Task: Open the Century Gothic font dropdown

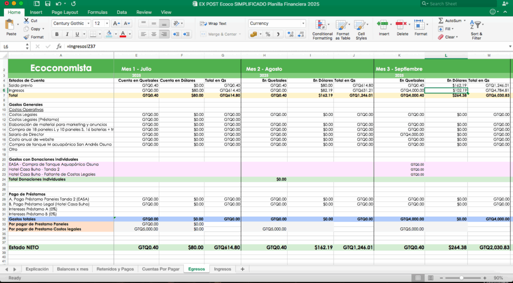Action: [x=88, y=23]
